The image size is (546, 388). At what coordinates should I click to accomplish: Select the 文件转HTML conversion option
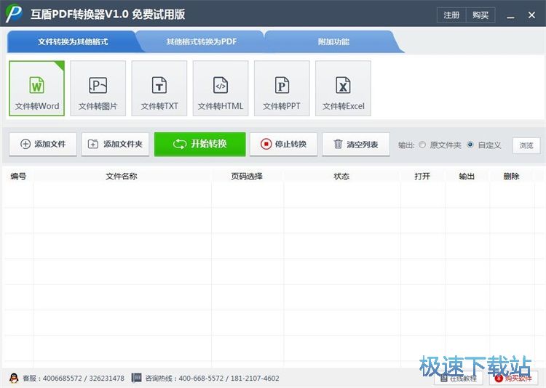pos(221,89)
